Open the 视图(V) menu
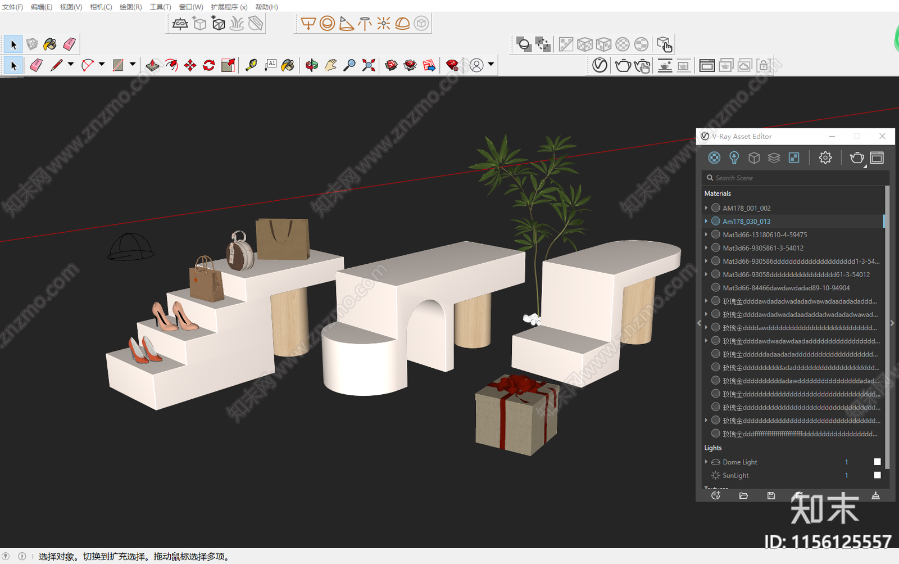Viewport: 899px width, 564px height. pyautogui.click(x=71, y=7)
